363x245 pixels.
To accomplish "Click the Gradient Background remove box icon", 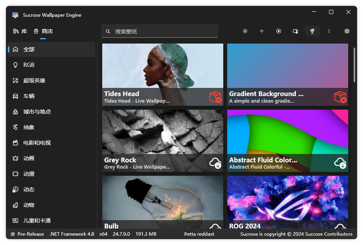I will [x=340, y=97].
